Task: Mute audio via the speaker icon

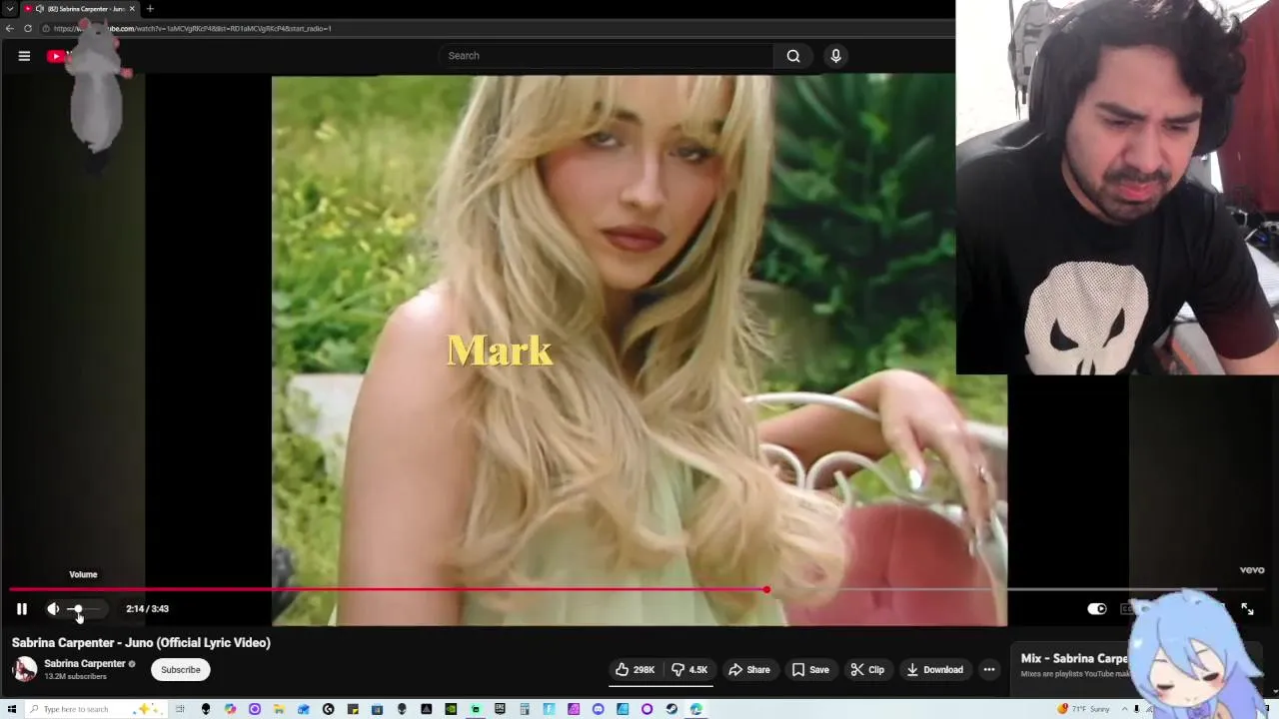Action: [53, 608]
